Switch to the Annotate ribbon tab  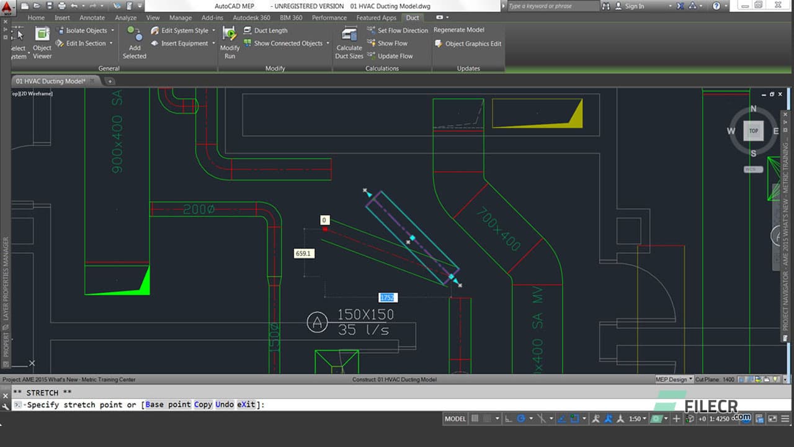92,17
